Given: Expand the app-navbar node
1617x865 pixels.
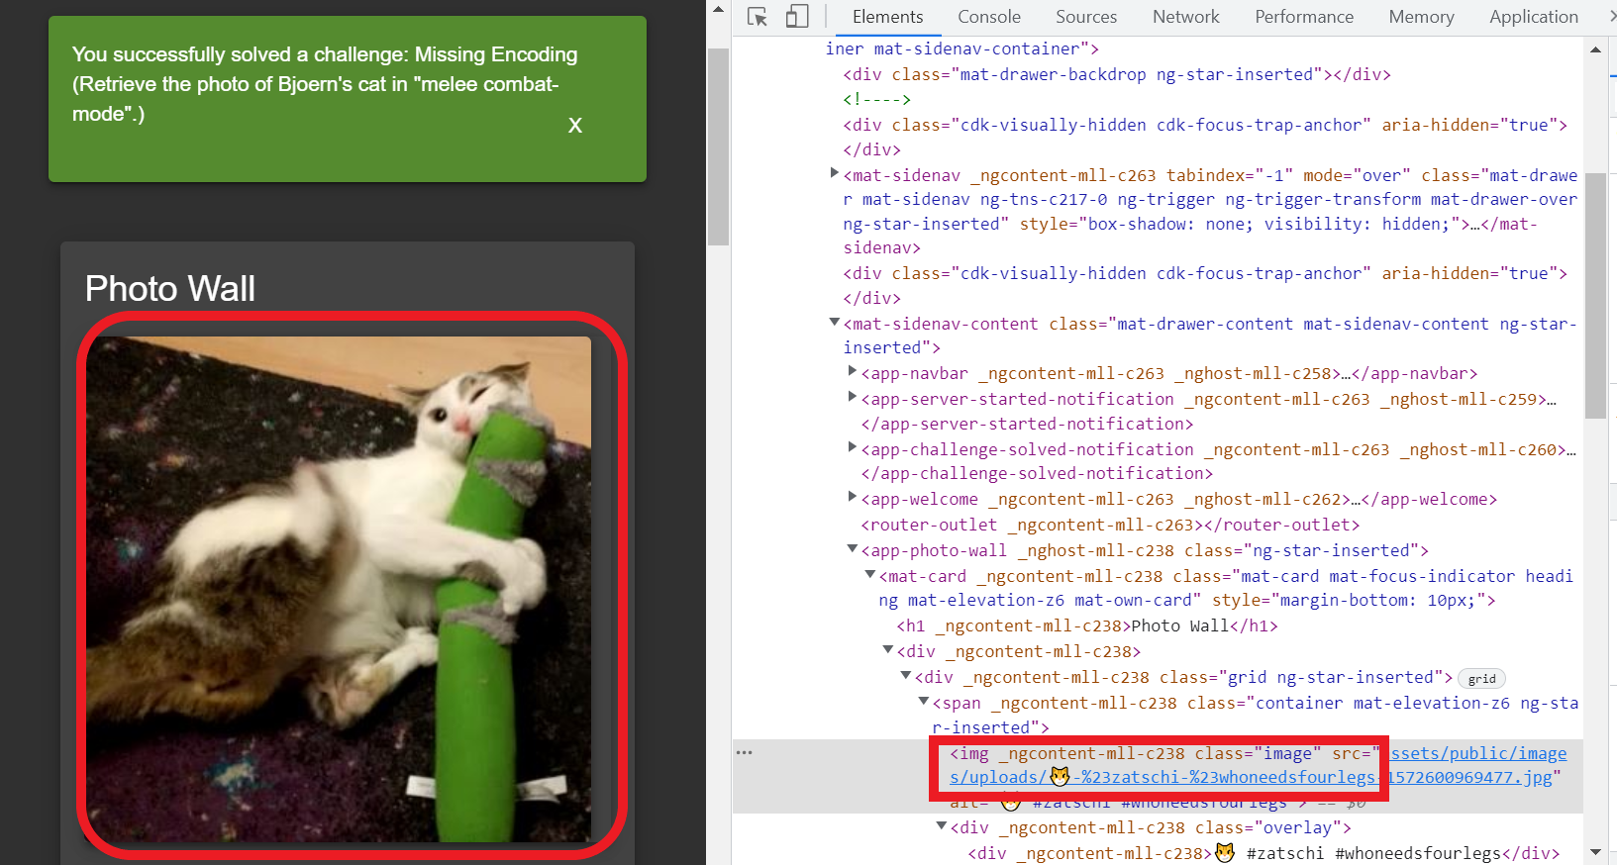Looking at the screenshot, I should click(852, 371).
